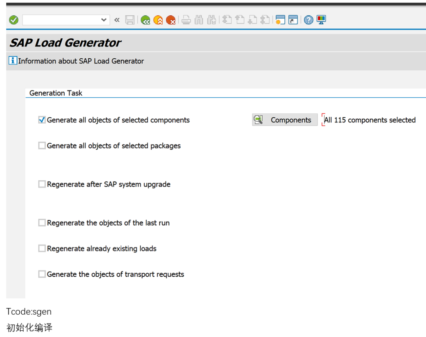Click the orange Exit icon
This screenshot has width=426, height=337.
tap(158, 20)
